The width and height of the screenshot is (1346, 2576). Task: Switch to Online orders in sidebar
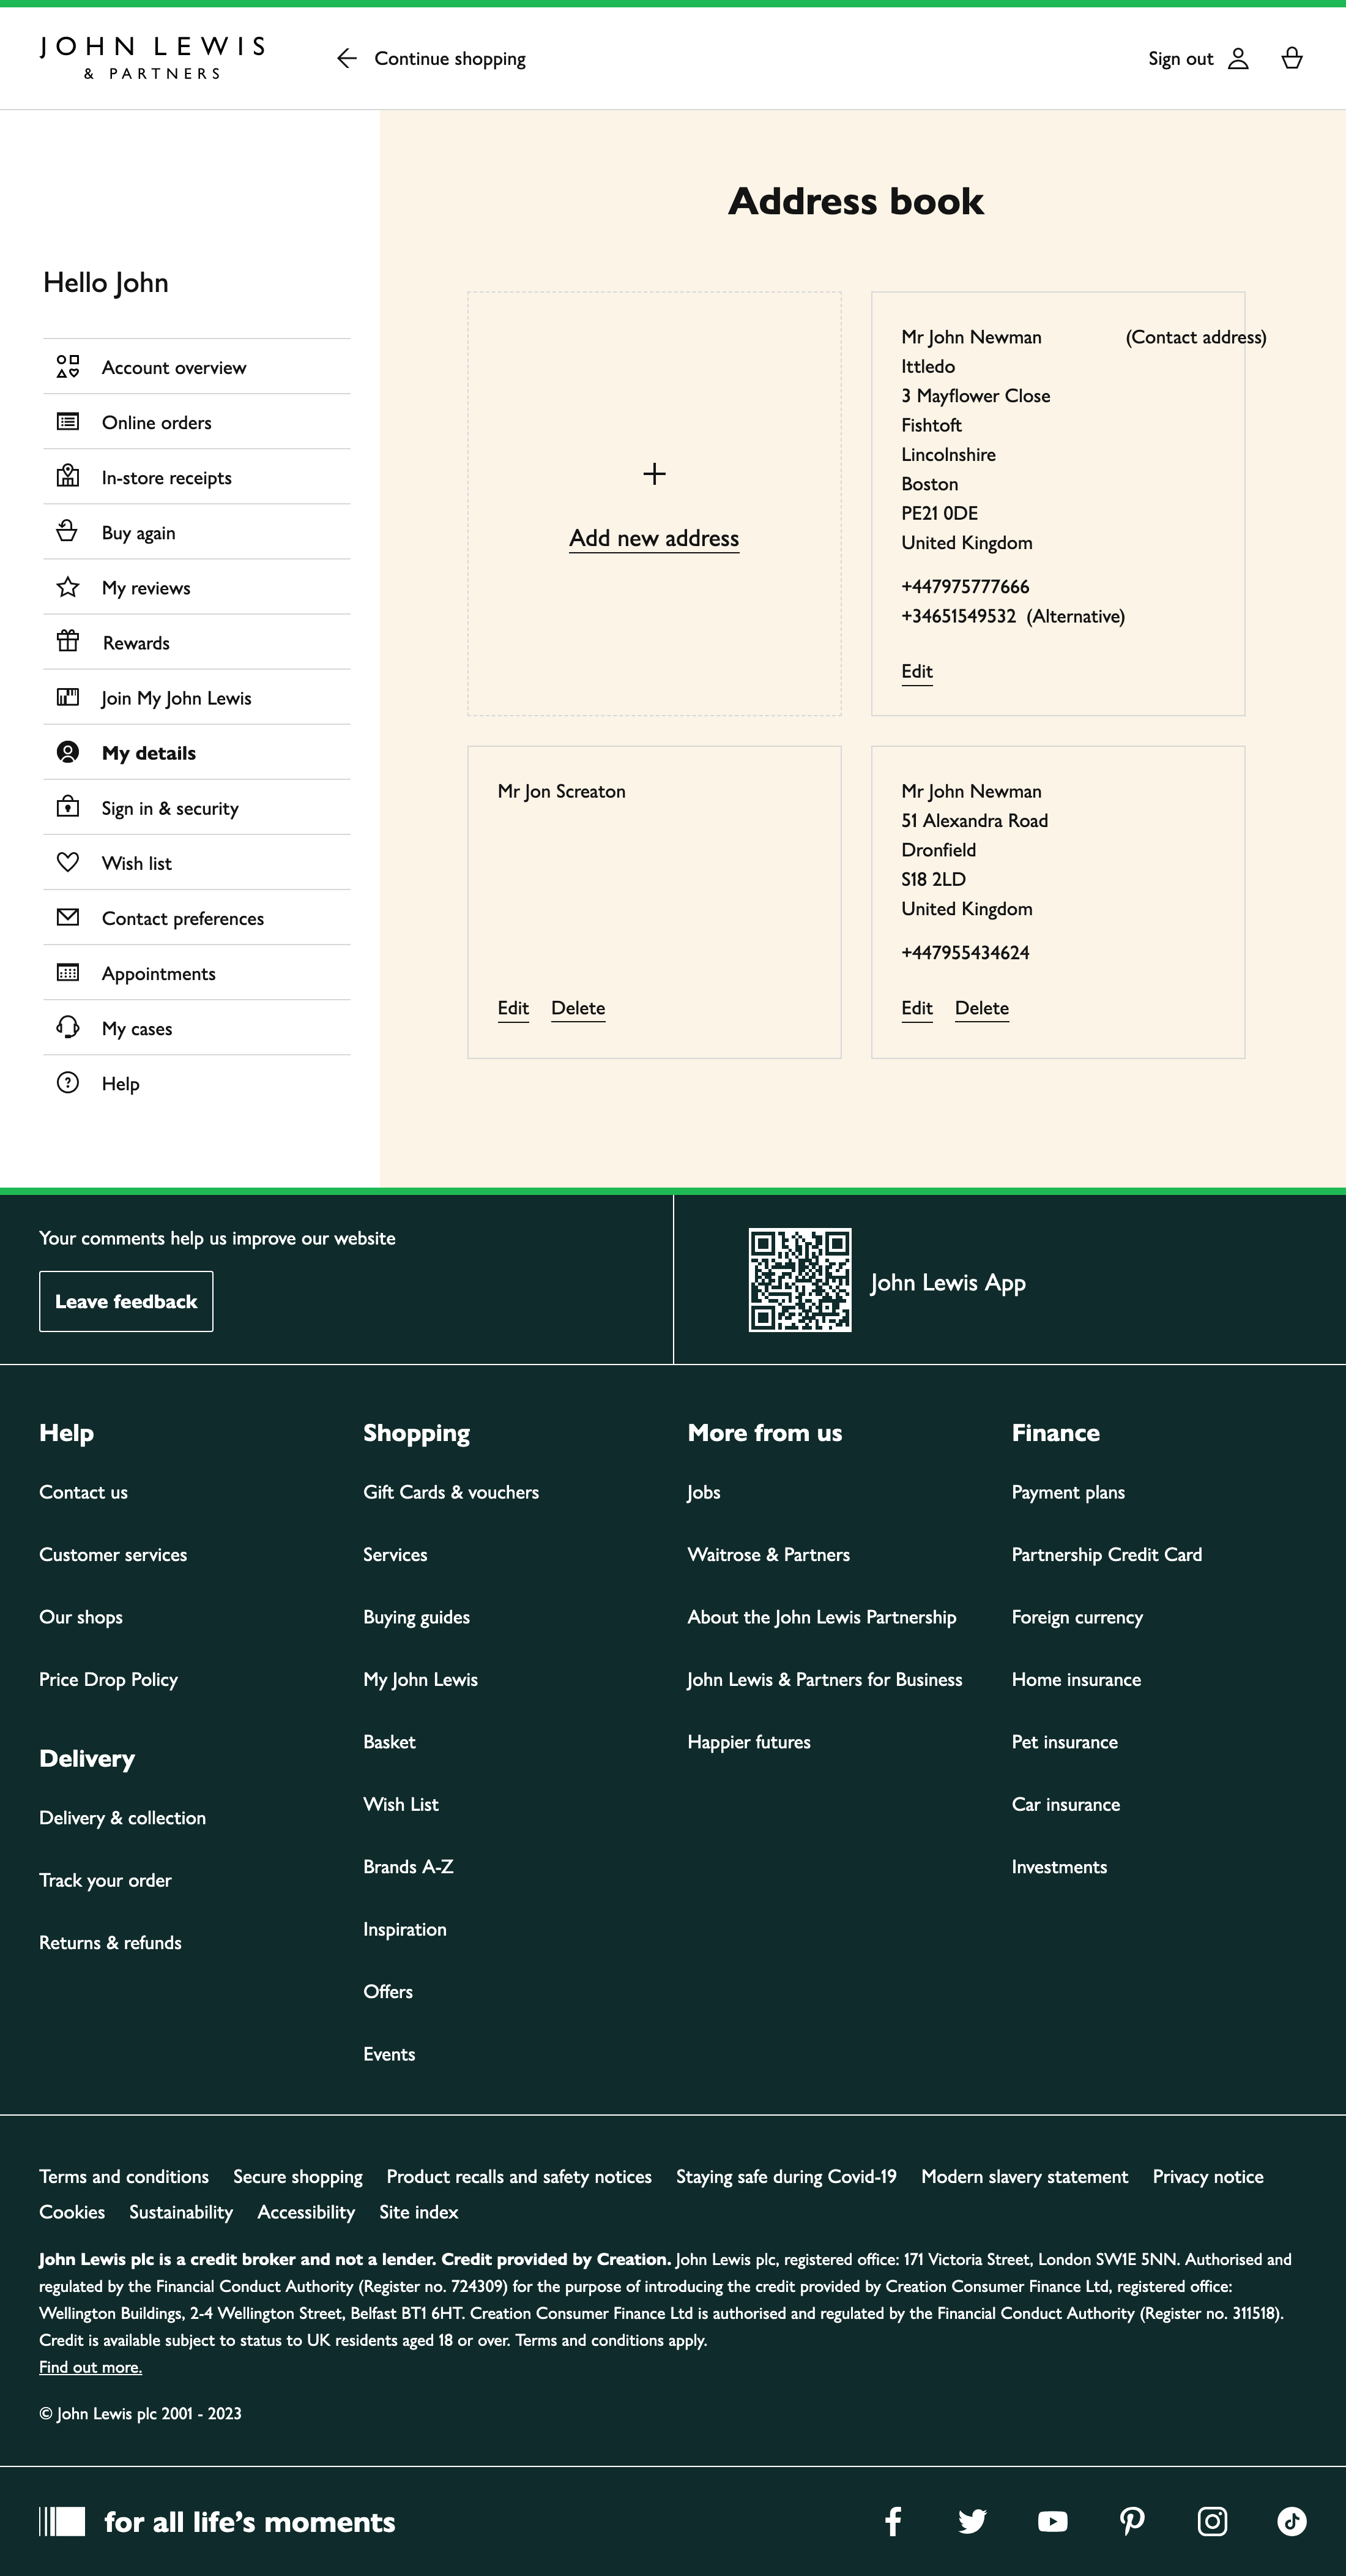point(157,421)
